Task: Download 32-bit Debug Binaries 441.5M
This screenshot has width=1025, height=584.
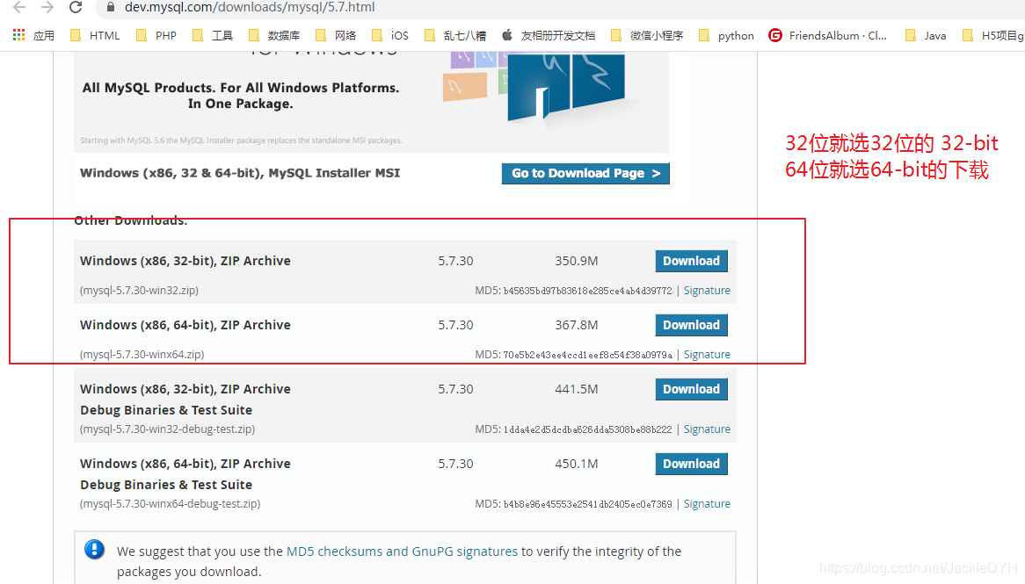Action: pyautogui.click(x=691, y=389)
